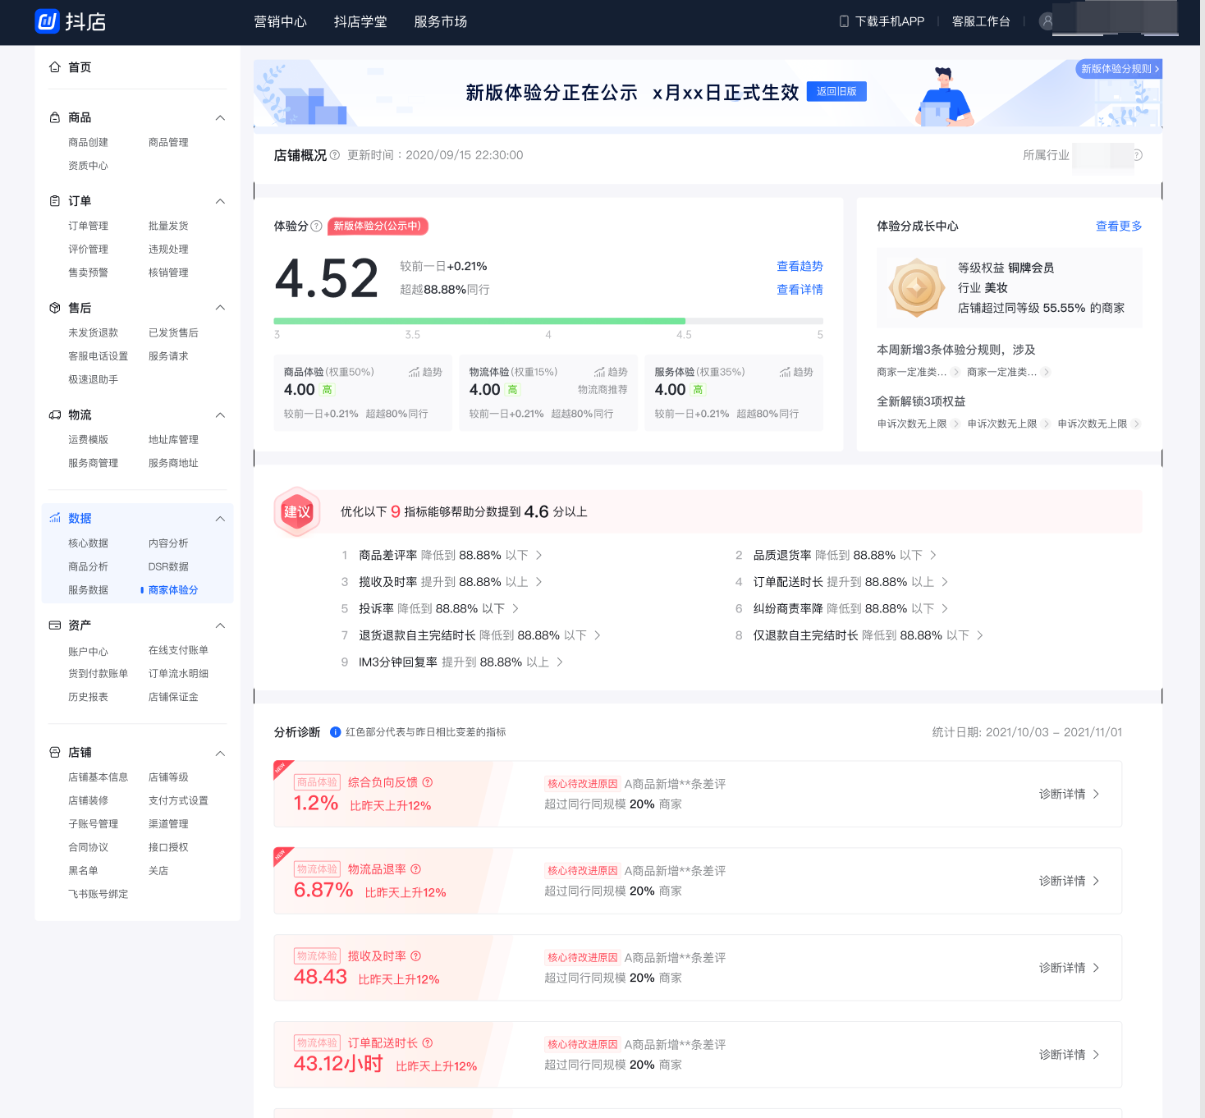Open 查看趋势 next to the experience score
Screen dimensions: 1205x1118
(x=800, y=266)
